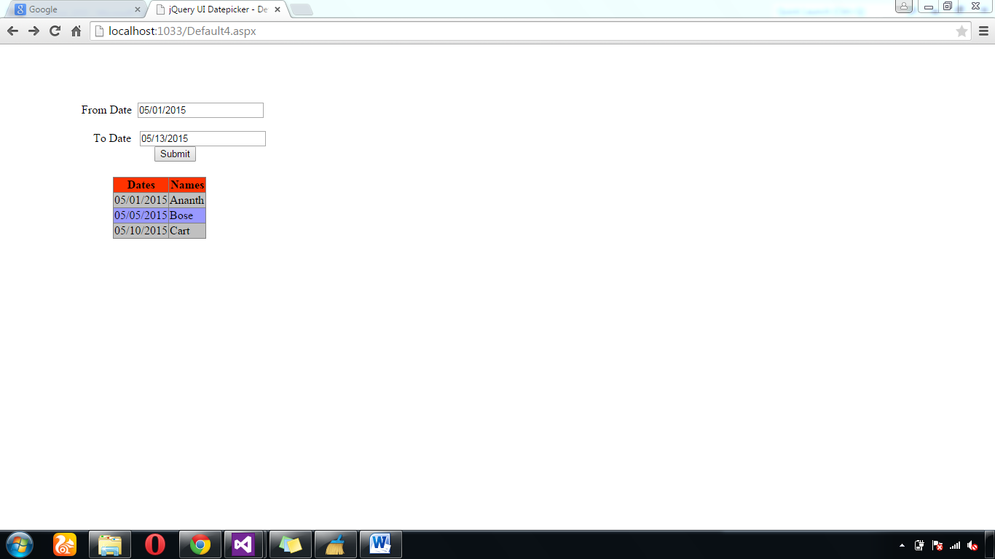Select the 05/10/2015 table cell

141,231
